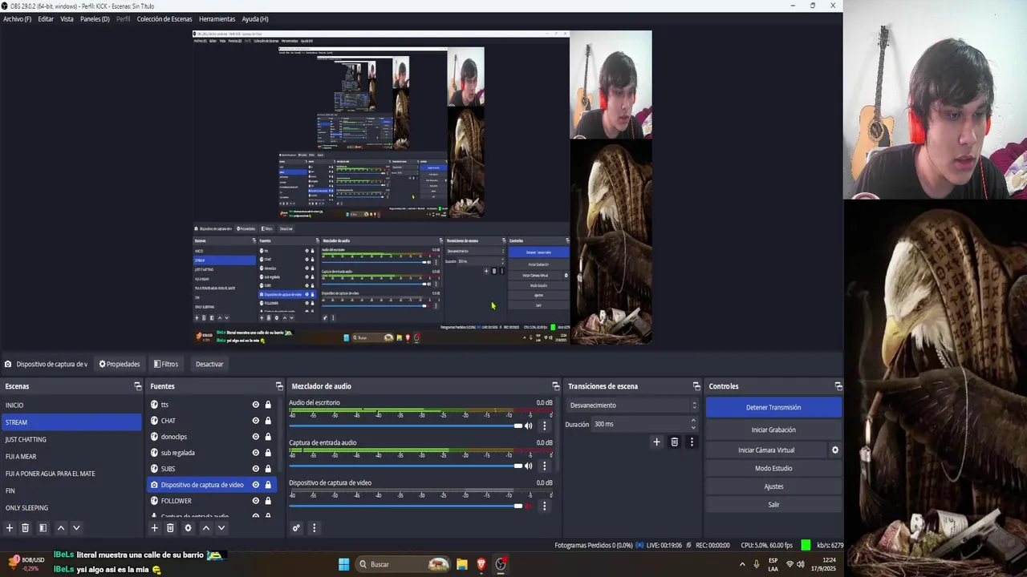Click Detener Transmisión button
Screen dimensions: 1027x577
pyautogui.click(x=773, y=407)
